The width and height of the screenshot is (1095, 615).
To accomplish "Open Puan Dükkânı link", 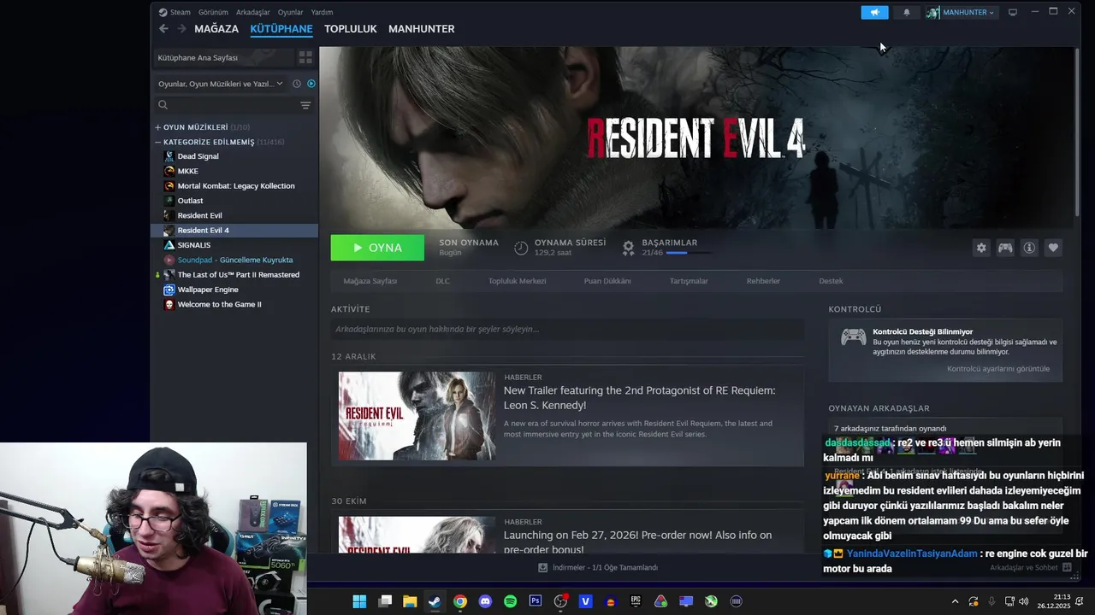I will pos(607,281).
